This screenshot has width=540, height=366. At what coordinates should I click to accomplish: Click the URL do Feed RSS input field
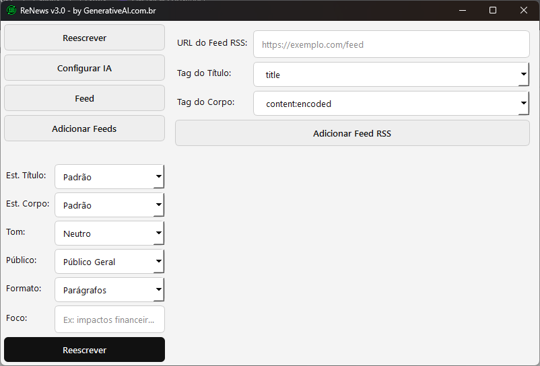(x=391, y=44)
